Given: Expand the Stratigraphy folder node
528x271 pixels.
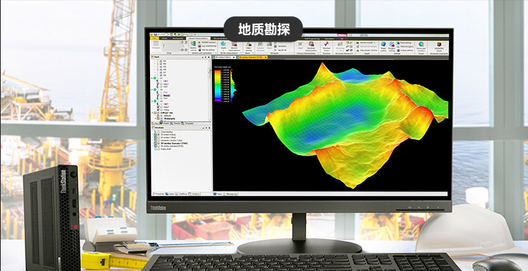Looking at the screenshot, I should pyautogui.click(x=156, y=118).
